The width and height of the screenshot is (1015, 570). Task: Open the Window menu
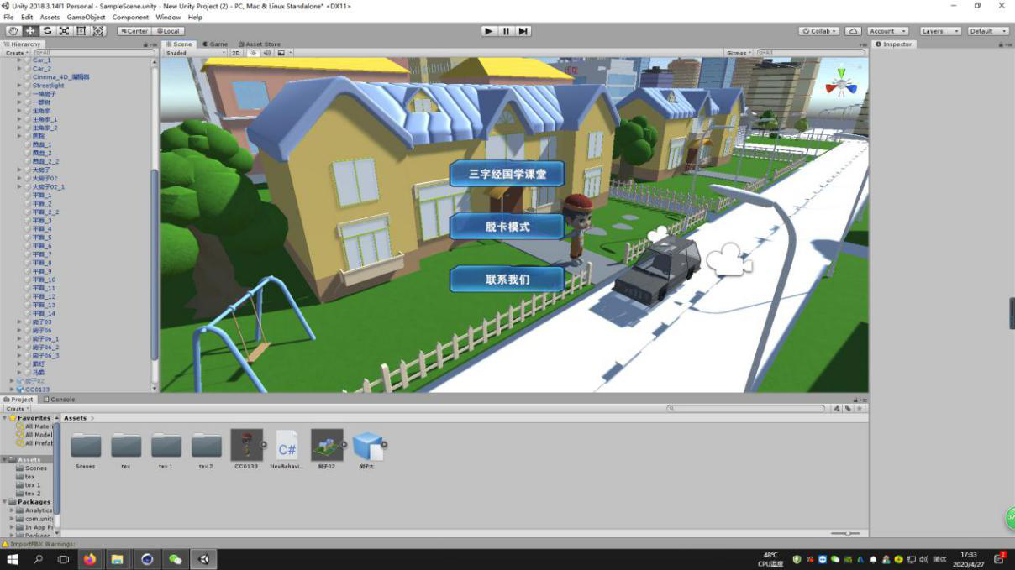tap(168, 17)
